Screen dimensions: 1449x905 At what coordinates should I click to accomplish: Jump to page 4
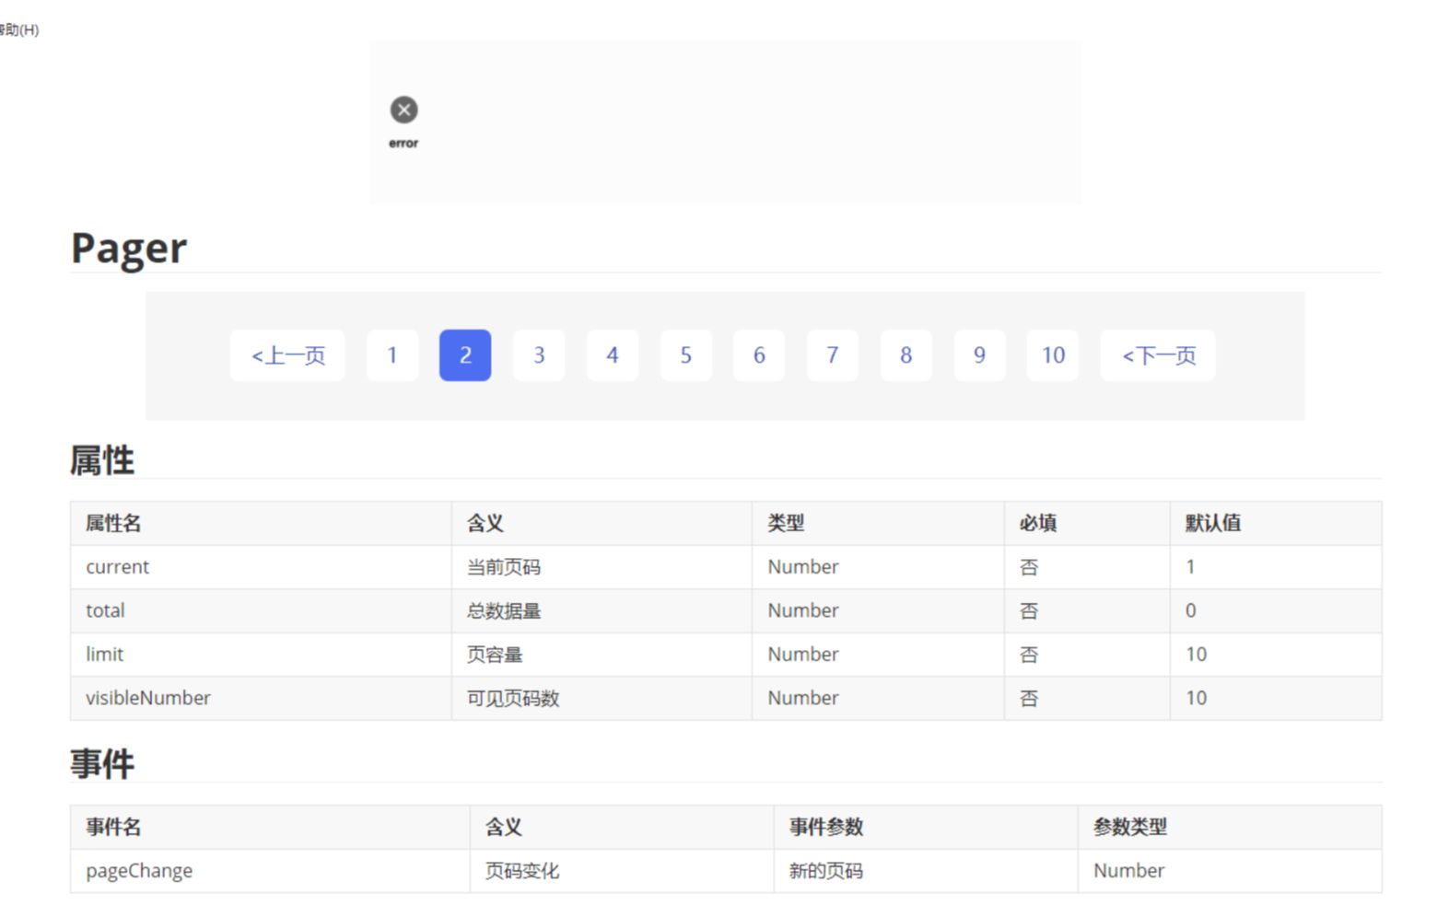(613, 355)
